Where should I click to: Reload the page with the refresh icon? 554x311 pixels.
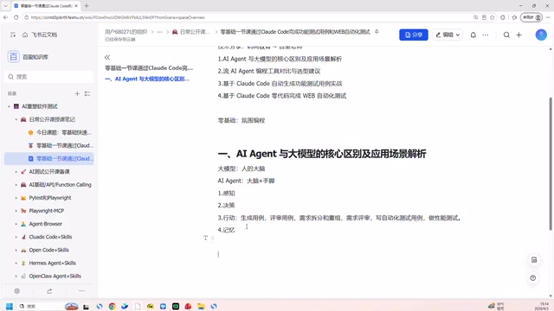point(16,17)
